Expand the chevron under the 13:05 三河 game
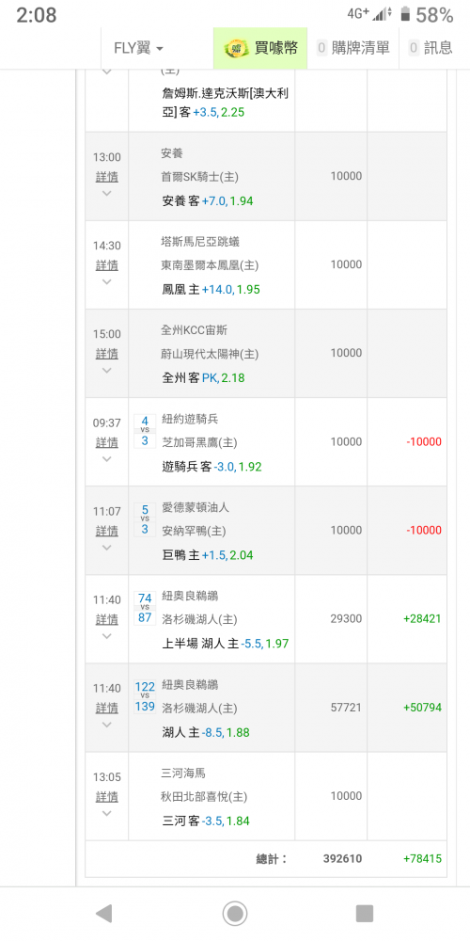470x941 pixels. 107,813
